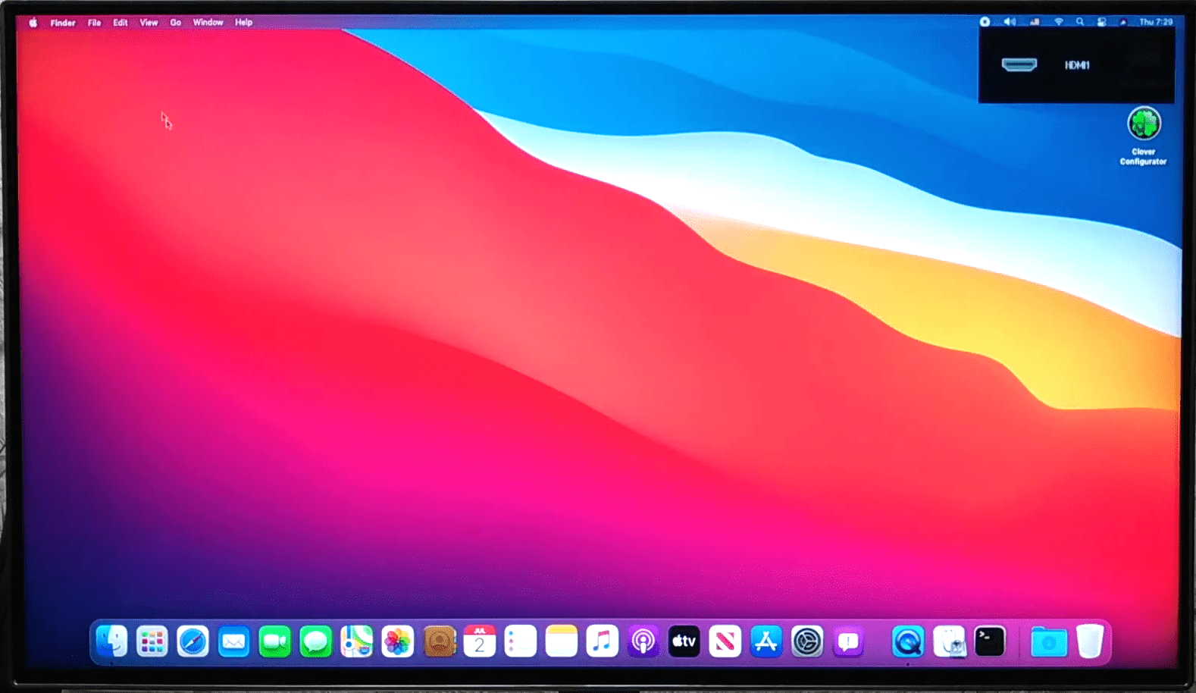Open Spotlight search in menu bar
Viewport: 1196px width, 693px height.
click(1079, 22)
